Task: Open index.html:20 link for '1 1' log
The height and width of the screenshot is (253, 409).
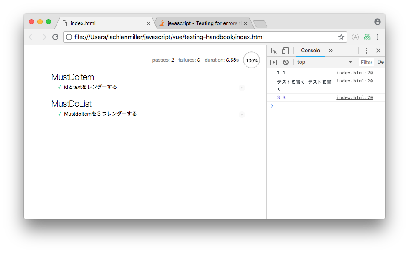Action: coord(355,73)
